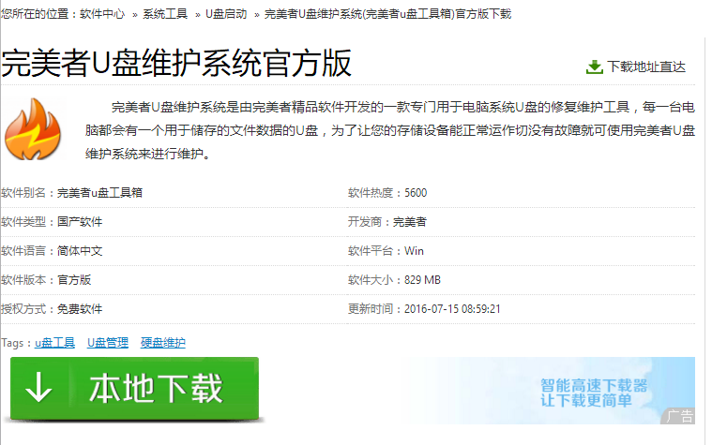
Task: Click the 软件热度 5600 field
Action: pos(387,193)
